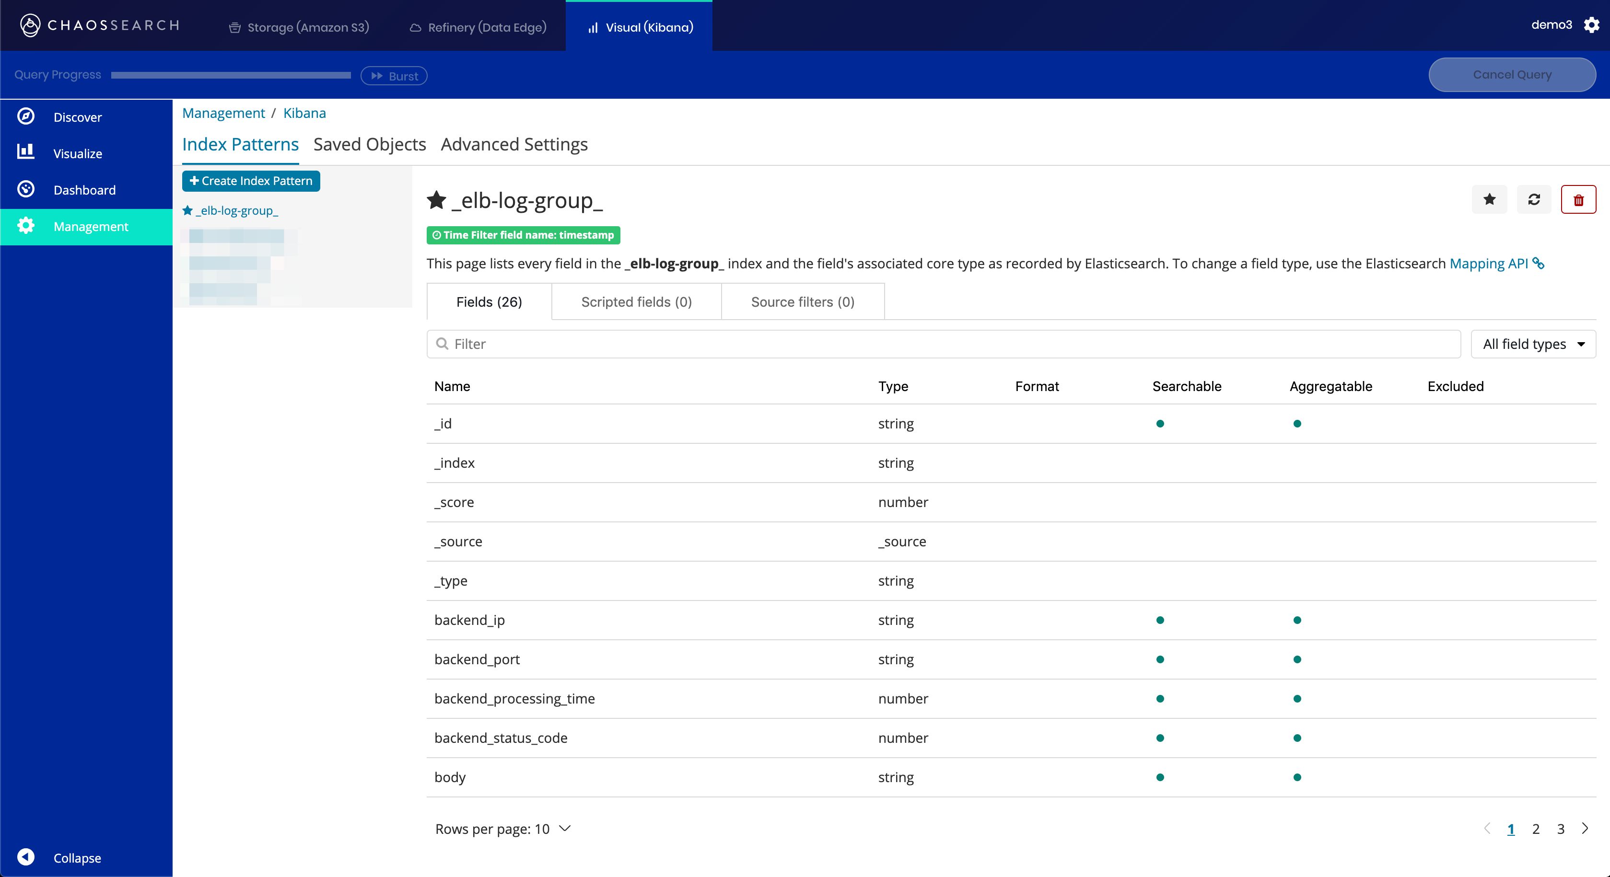Screen dimensions: 1610x877
Task: Expand the All field types dropdown
Action: tap(1532, 344)
